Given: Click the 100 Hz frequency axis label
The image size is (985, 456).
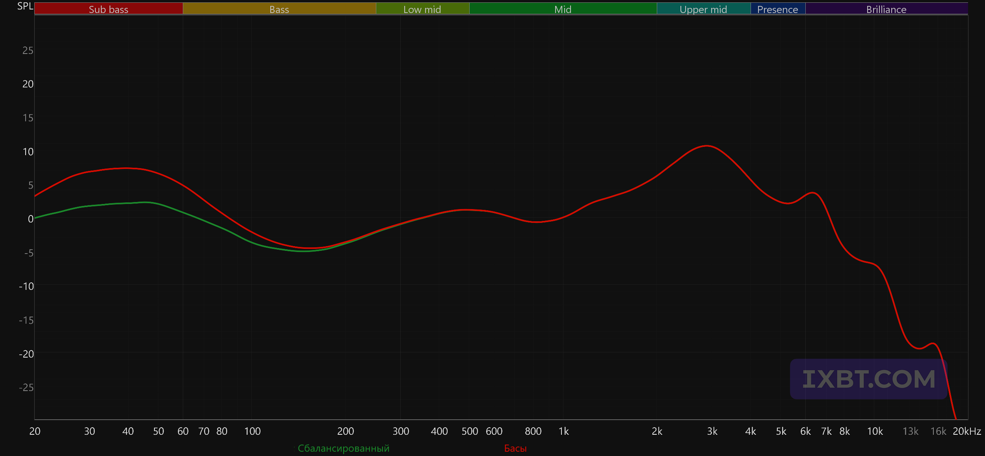Looking at the screenshot, I should pos(252,431).
